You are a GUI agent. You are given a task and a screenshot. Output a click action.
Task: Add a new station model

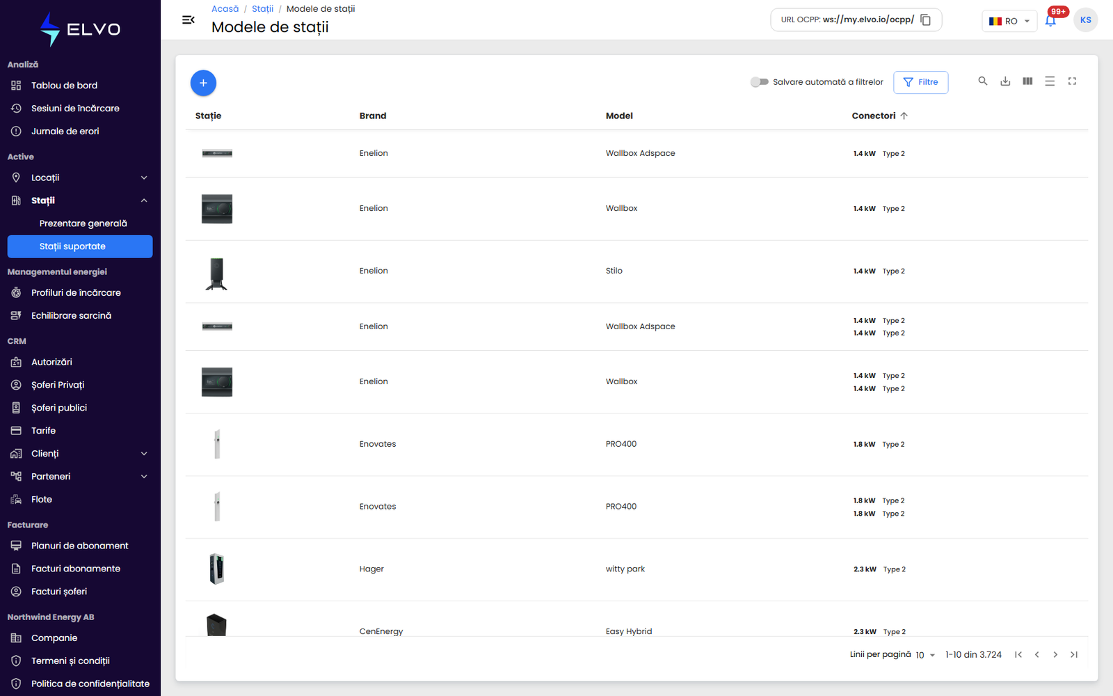click(203, 83)
